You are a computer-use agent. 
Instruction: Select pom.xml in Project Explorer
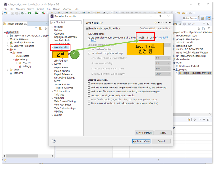click(x=18, y=73)
